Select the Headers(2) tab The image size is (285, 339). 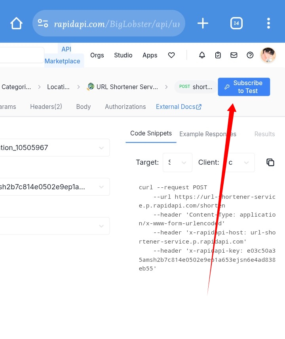(x=46, y=107)
